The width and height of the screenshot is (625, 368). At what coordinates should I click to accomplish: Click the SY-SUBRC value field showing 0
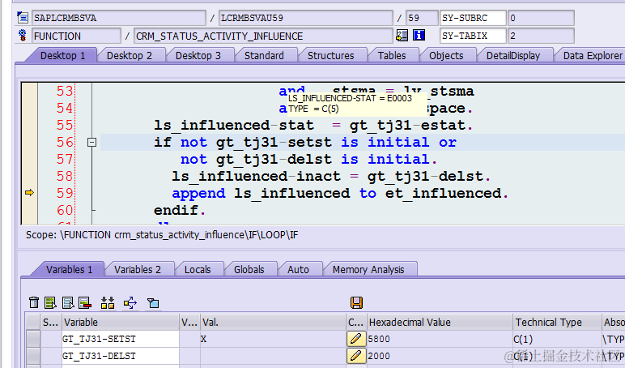click(x=542, y=18)
